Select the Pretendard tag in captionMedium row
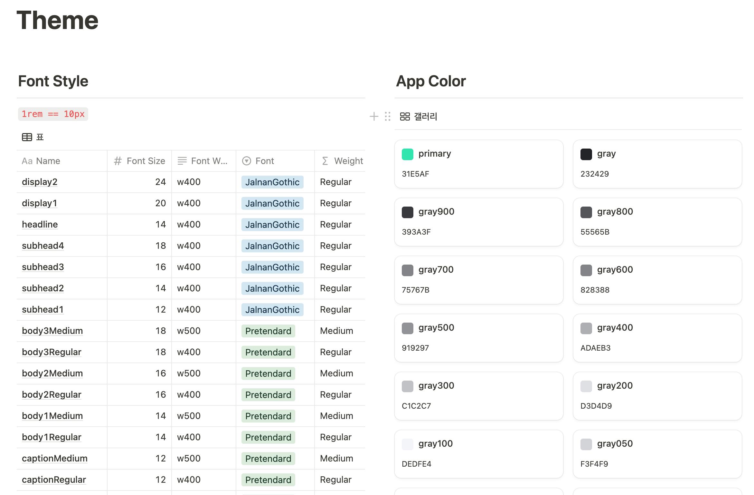This screenshot has width=754, height=495. click(268, 459)
